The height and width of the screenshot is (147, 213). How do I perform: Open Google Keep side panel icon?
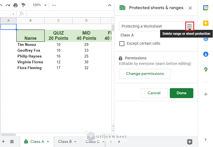[206, 23]
